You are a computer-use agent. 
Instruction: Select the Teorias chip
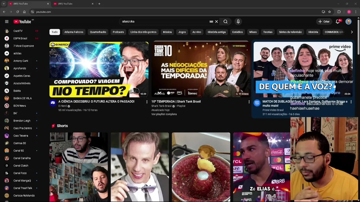click(x=268, y=32)
